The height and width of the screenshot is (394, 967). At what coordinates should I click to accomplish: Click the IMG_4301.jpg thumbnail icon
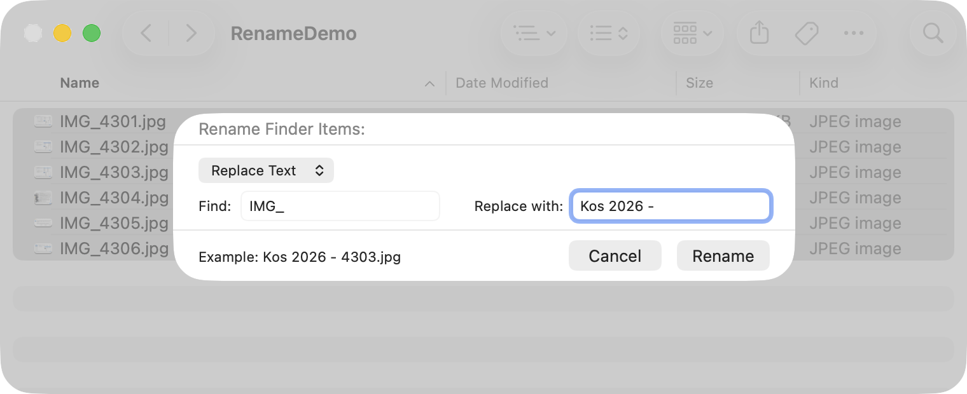[43, 121]
